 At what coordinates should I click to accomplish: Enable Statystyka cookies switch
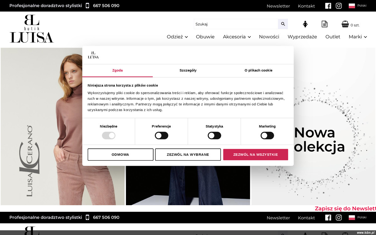tap(214, 136)
